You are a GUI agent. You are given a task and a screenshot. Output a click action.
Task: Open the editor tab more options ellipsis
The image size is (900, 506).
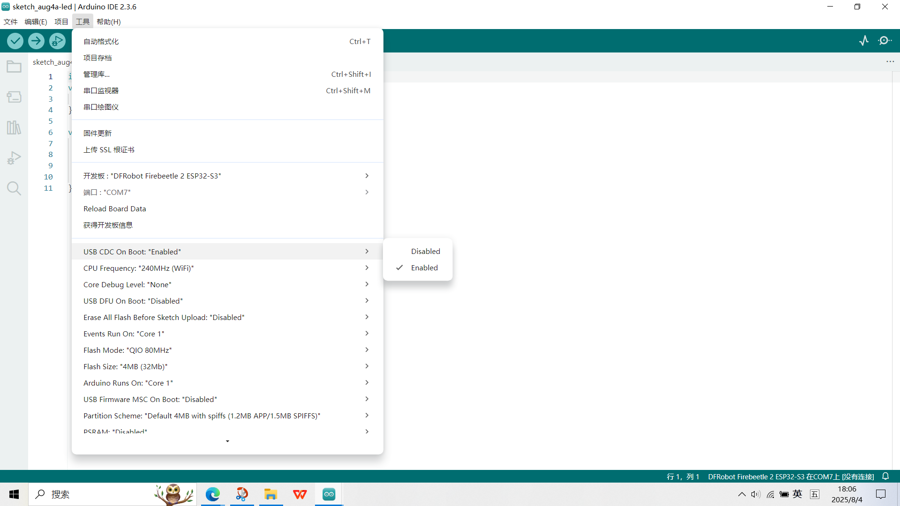pos(890,62)
